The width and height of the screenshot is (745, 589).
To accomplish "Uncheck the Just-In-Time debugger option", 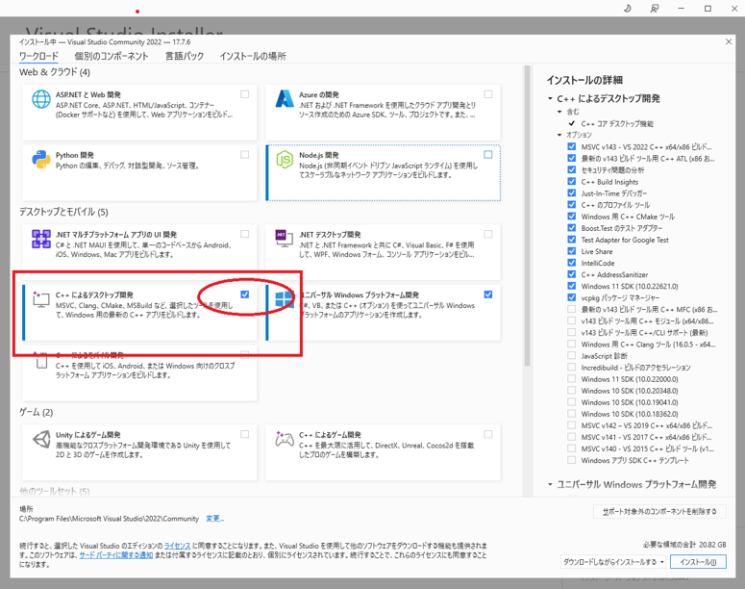I will coord(572,192).
